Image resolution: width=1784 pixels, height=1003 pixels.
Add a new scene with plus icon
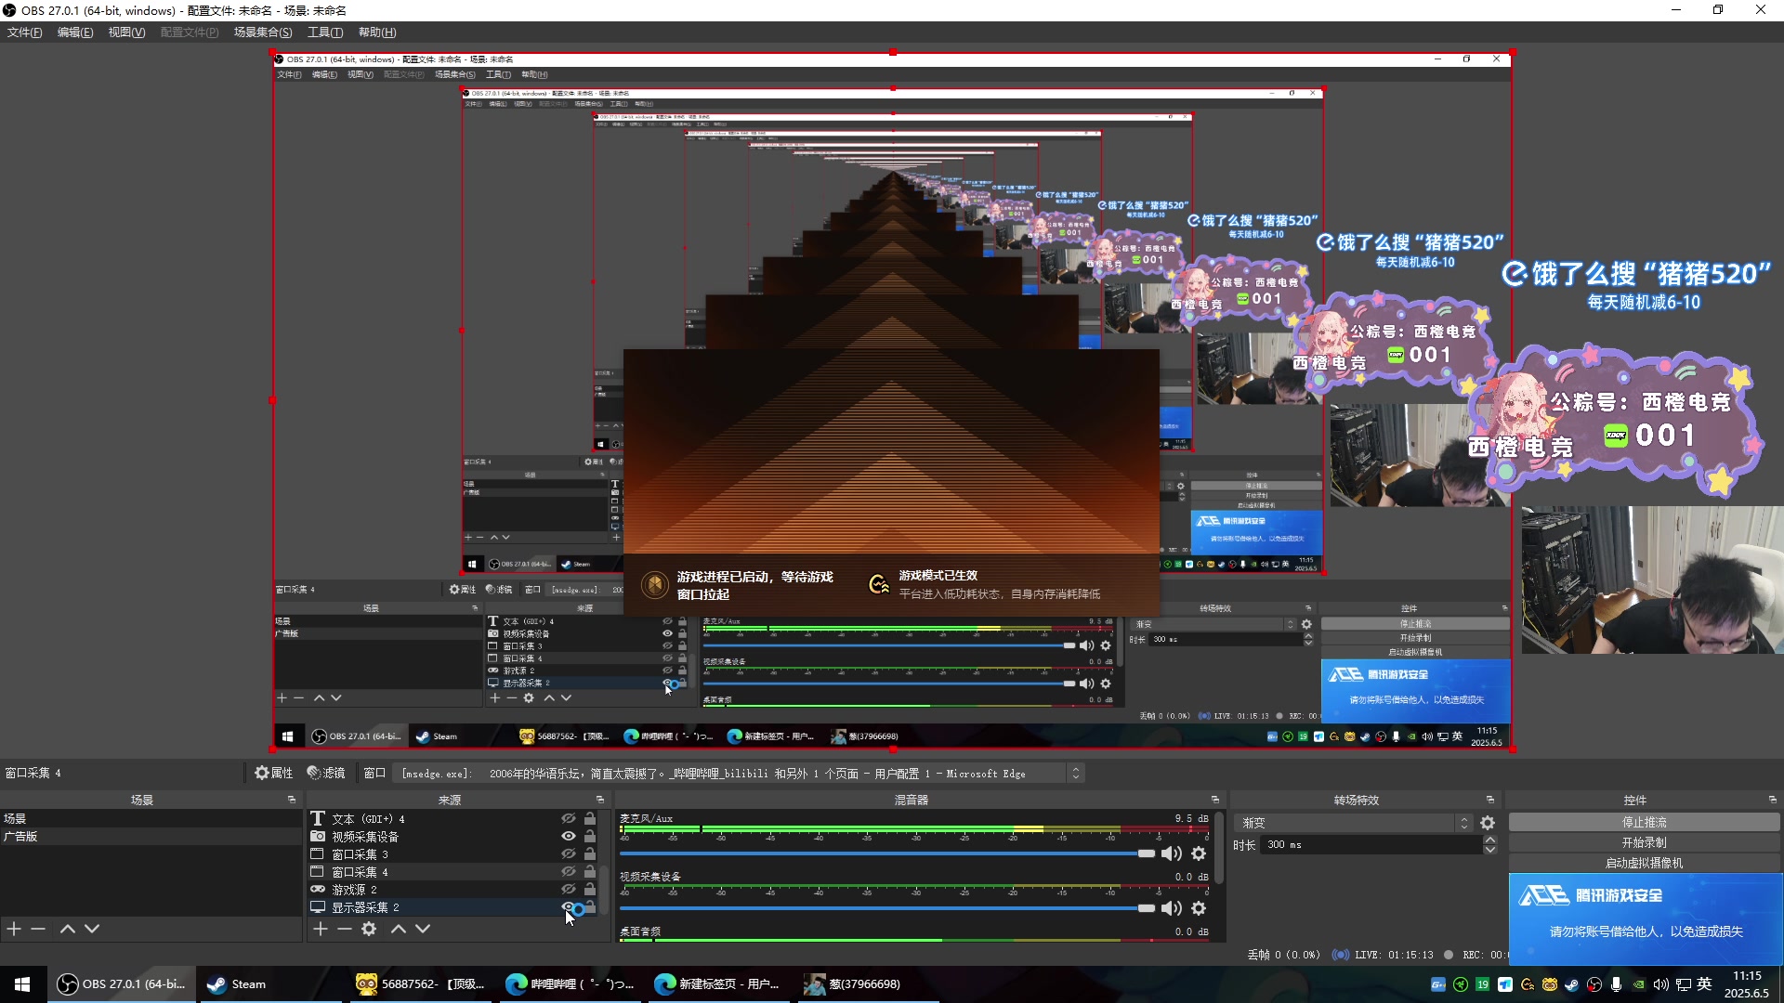[14, 929]
